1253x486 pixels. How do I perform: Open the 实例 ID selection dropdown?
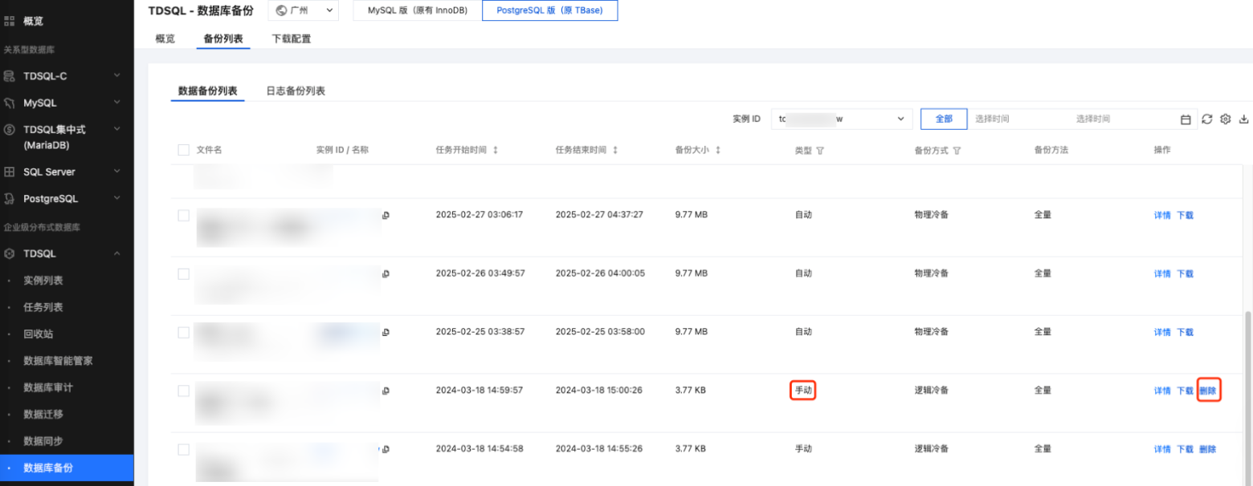[x=842, y=119]
